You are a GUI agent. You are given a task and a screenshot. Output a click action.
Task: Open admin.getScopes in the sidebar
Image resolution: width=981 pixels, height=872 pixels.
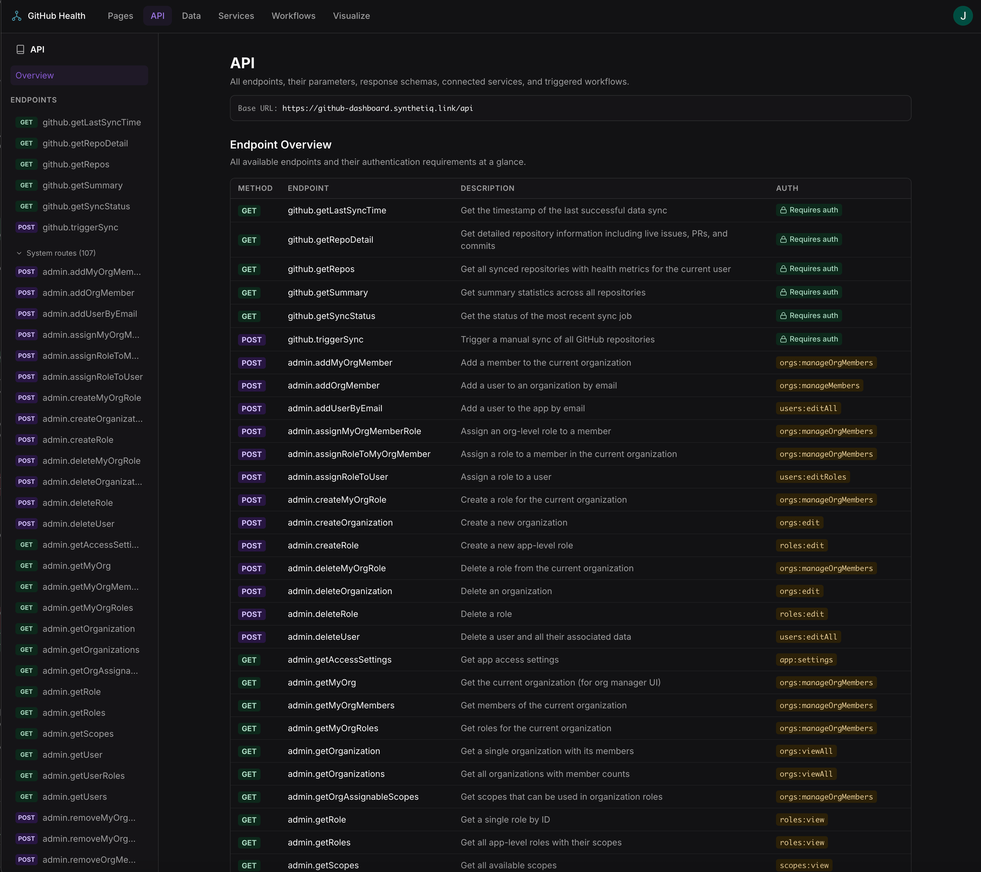pos(79,734)
